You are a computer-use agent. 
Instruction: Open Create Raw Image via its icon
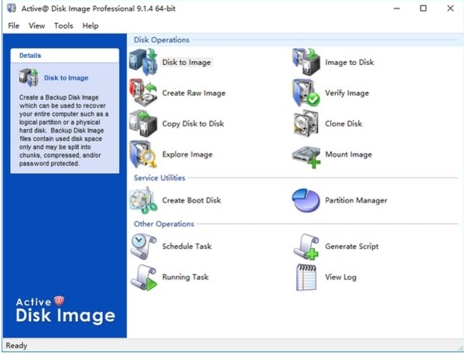pyautogui.click(x=144, y=93)
